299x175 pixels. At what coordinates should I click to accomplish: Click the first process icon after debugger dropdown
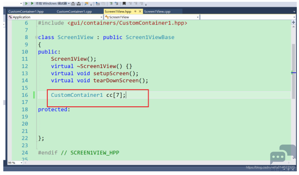click(73, 4)
